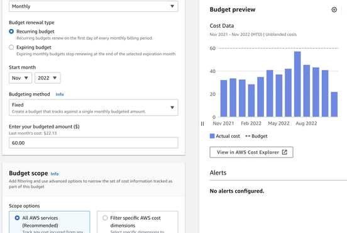Click the 'Budget preview' heading

(x=233, y=9)
